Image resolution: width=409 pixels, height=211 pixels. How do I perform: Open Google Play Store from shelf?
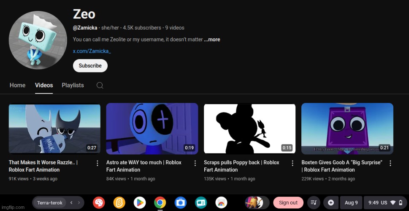(x=140, y=203)
